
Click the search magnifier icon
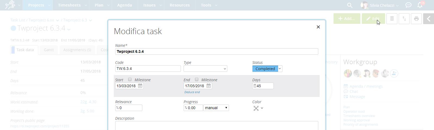pyautogui.click(x=350, y=5)
